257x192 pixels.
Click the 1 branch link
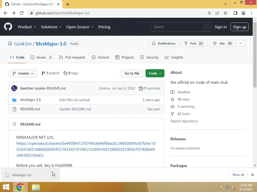50,73
